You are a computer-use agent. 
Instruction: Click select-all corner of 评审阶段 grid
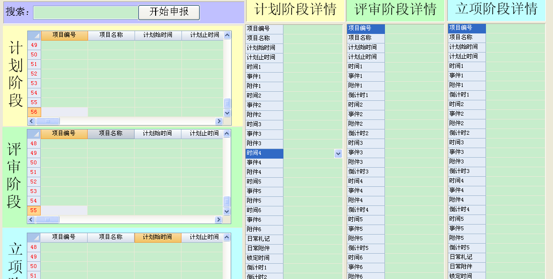point(34,134)
